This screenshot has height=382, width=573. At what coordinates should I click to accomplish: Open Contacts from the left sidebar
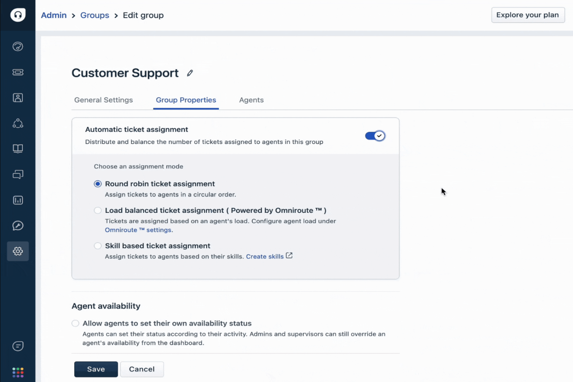[x=18, y=98]
